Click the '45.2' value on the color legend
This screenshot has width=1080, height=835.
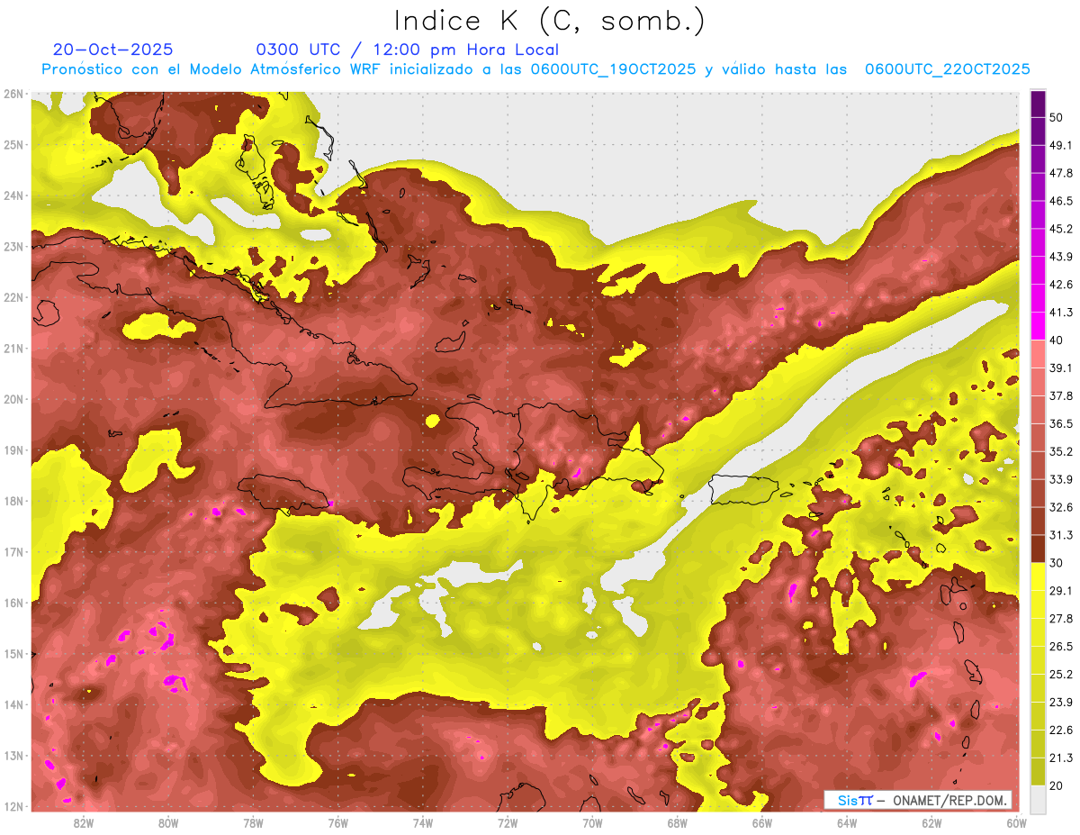[1061, 229]
